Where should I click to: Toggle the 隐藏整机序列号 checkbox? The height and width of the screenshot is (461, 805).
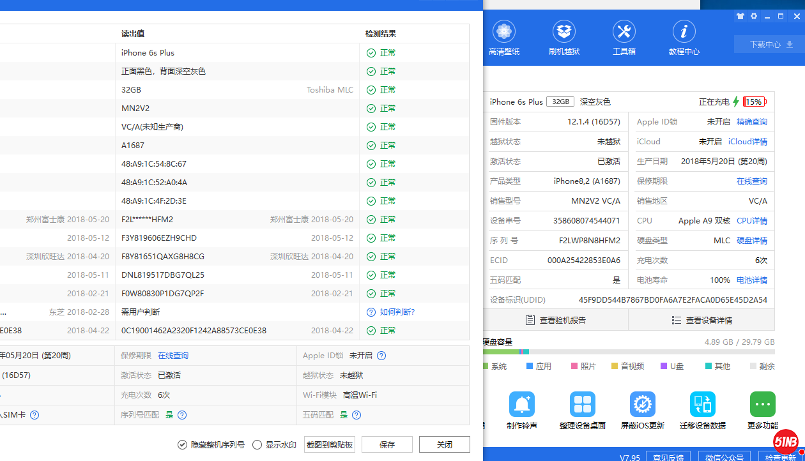[x=183, y=444]
